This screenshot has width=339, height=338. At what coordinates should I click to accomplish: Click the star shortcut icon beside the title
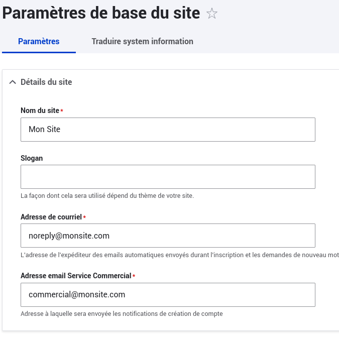(x=212, y=14)
